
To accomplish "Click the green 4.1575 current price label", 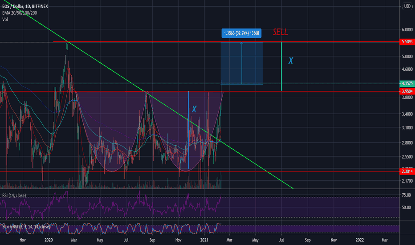I will point(407,83).
